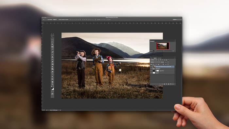Click the Add layer style fx icon
The width and height of the screenshot is (229, 129).
point(162,84)
